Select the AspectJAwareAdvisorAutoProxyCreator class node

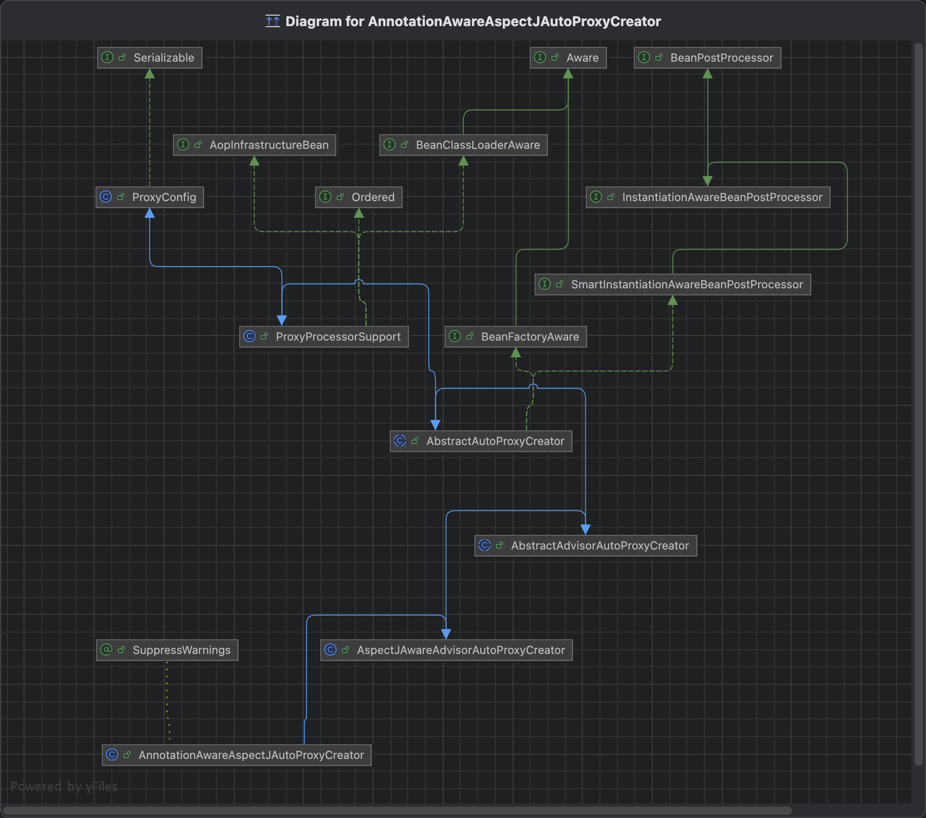click(460, 650)
